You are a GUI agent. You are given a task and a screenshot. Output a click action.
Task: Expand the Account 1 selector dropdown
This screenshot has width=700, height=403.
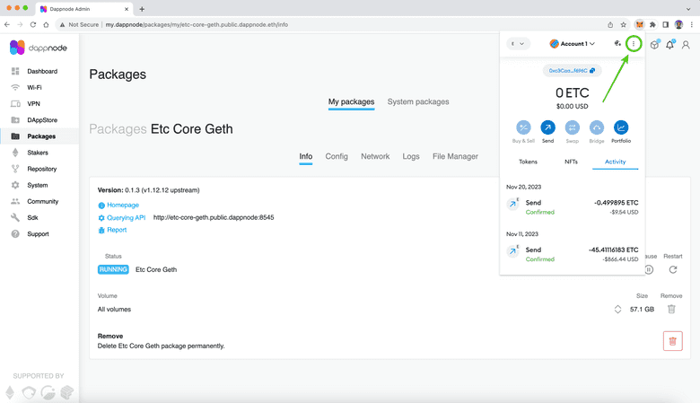pyautogui.click(x=573, y=43)
